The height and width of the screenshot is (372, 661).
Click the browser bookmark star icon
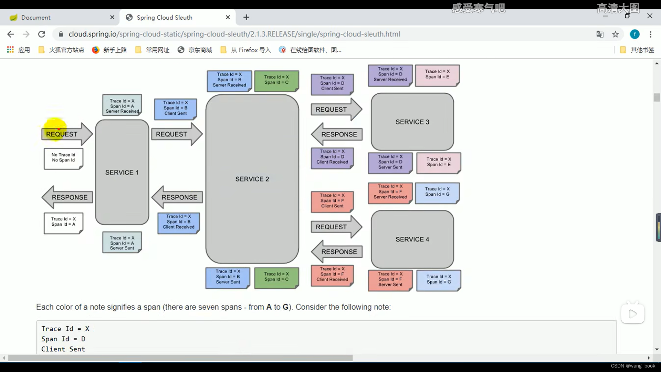(x=616, y=34)
